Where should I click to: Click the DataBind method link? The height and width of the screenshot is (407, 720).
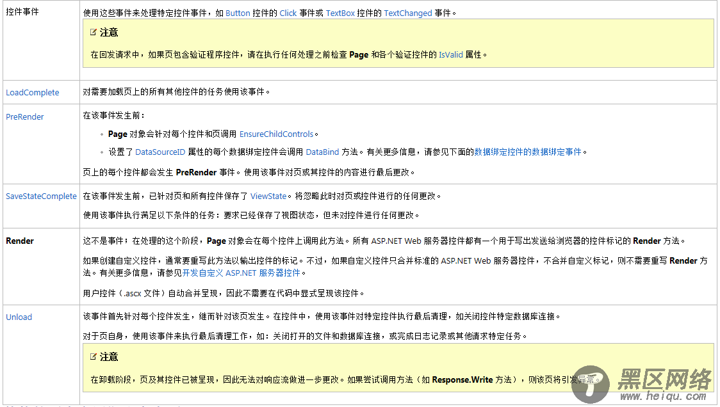point(322,152)
